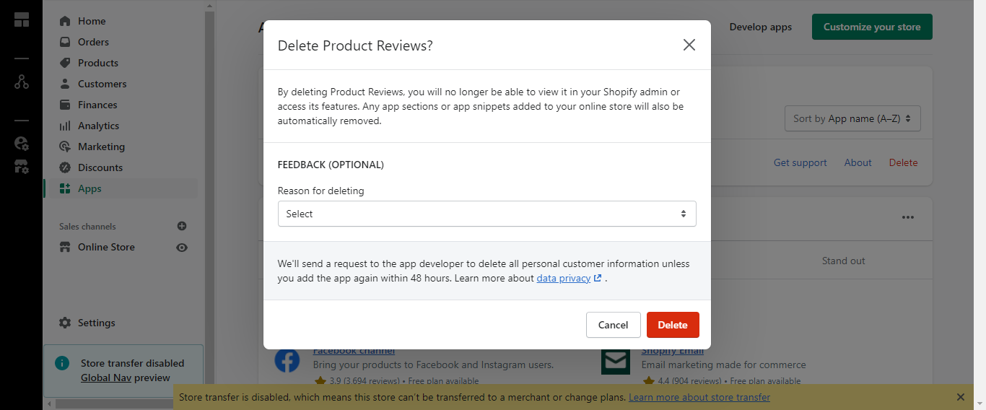This screenshot has width=986, height=410.
Task: Click the dashboard layout icon in black bar
Action: click(22, 19)
